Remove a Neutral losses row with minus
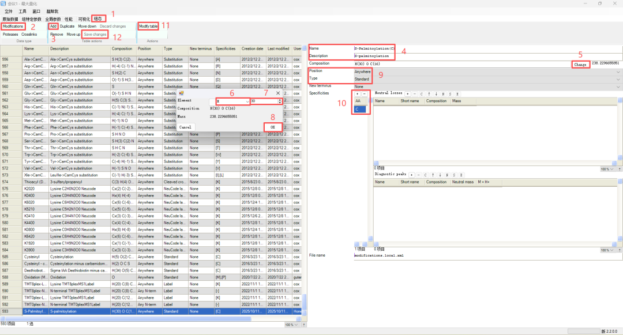The width and height of the screenshot is (623, 335). (415, 94)
